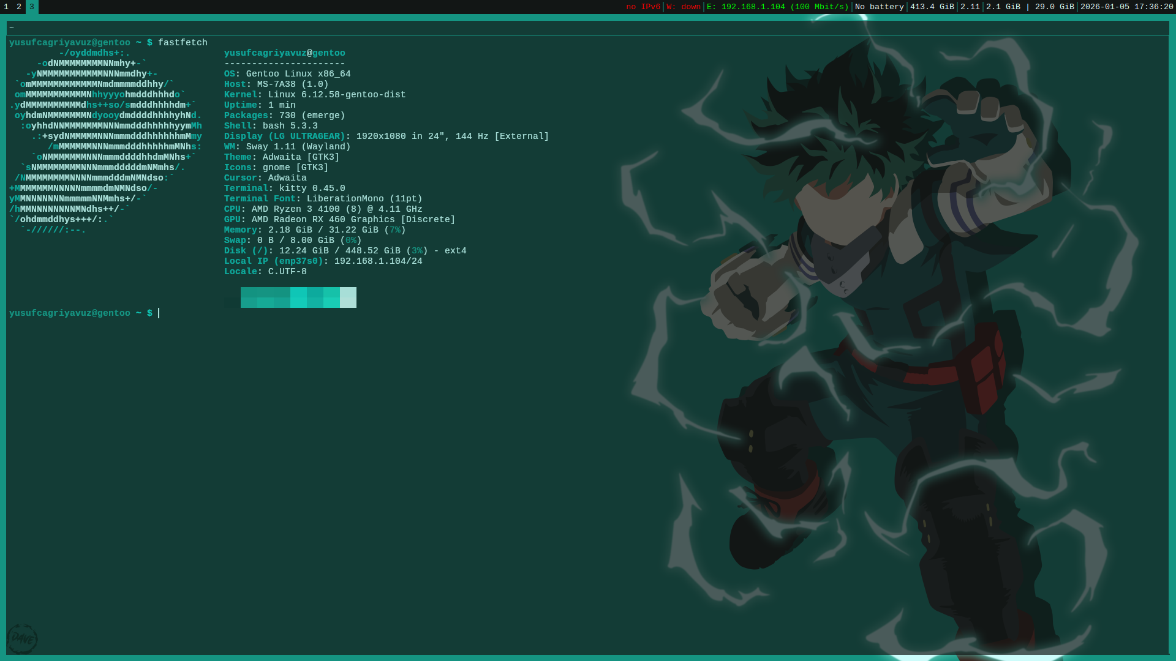Image resolution: width=1176 pixels, height=661 pixels.
Task: Click the "2.1 GiB" memory used status
Action: (x=1003, y=7)
